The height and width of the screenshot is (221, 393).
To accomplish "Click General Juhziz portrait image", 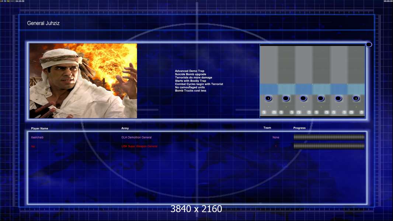I will click(x=83, y=81).
